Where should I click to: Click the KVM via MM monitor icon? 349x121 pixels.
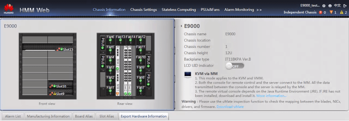point(188,75)
